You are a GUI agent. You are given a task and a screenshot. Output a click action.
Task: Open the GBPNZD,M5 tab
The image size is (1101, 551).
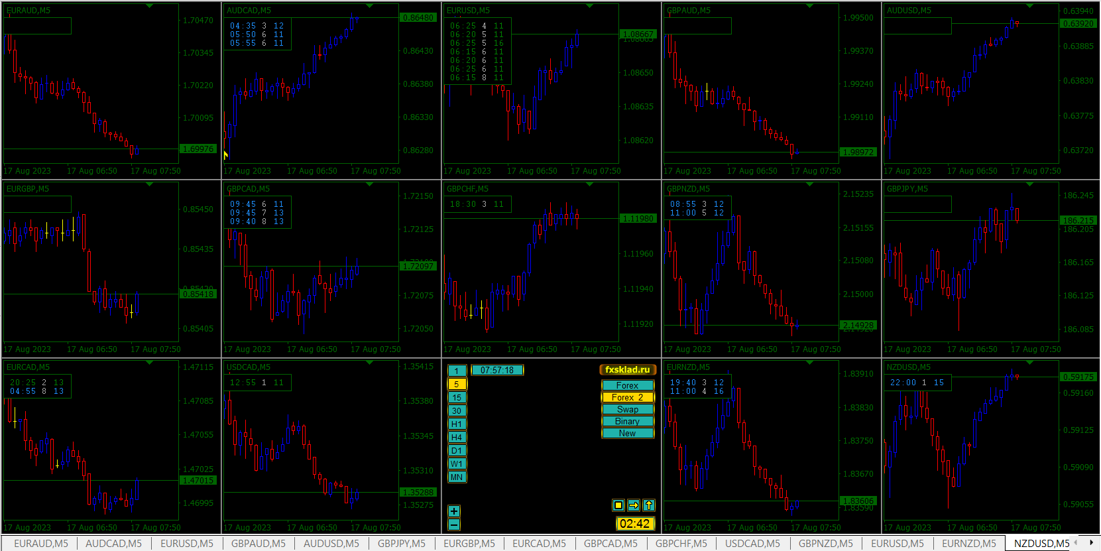click(826, 544)
